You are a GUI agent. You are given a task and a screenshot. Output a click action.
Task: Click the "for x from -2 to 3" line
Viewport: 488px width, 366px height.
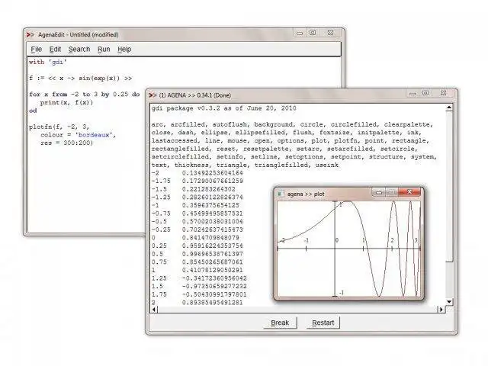[84, 95]
